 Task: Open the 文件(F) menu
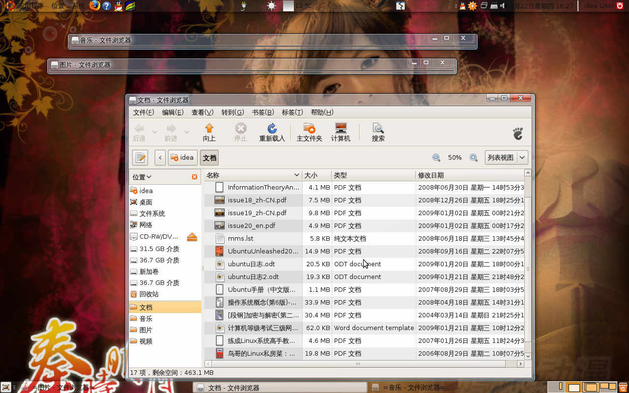coord(143,112)
